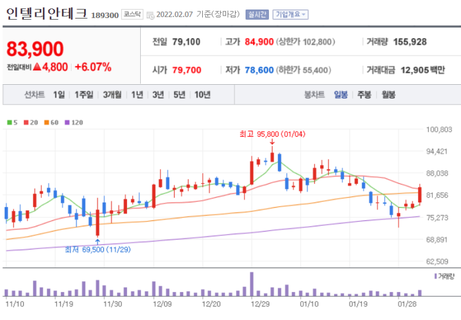Screen dimensions: 461x320
Task: Click the +6.07% change percentage
Action: pyautogui.click(x=93, y=67)
